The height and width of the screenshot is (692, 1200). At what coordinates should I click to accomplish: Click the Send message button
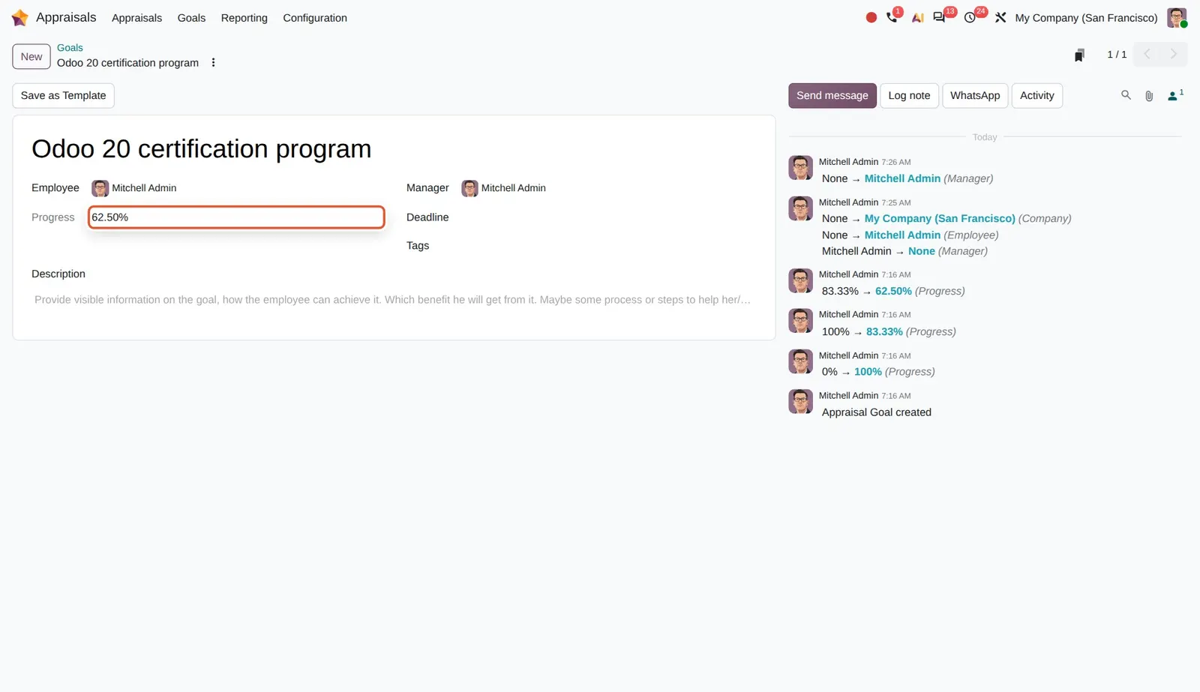click(x=832, y=95)
